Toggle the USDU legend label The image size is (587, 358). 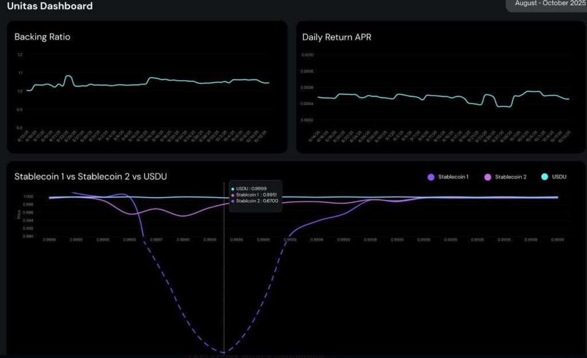point(559,177)
